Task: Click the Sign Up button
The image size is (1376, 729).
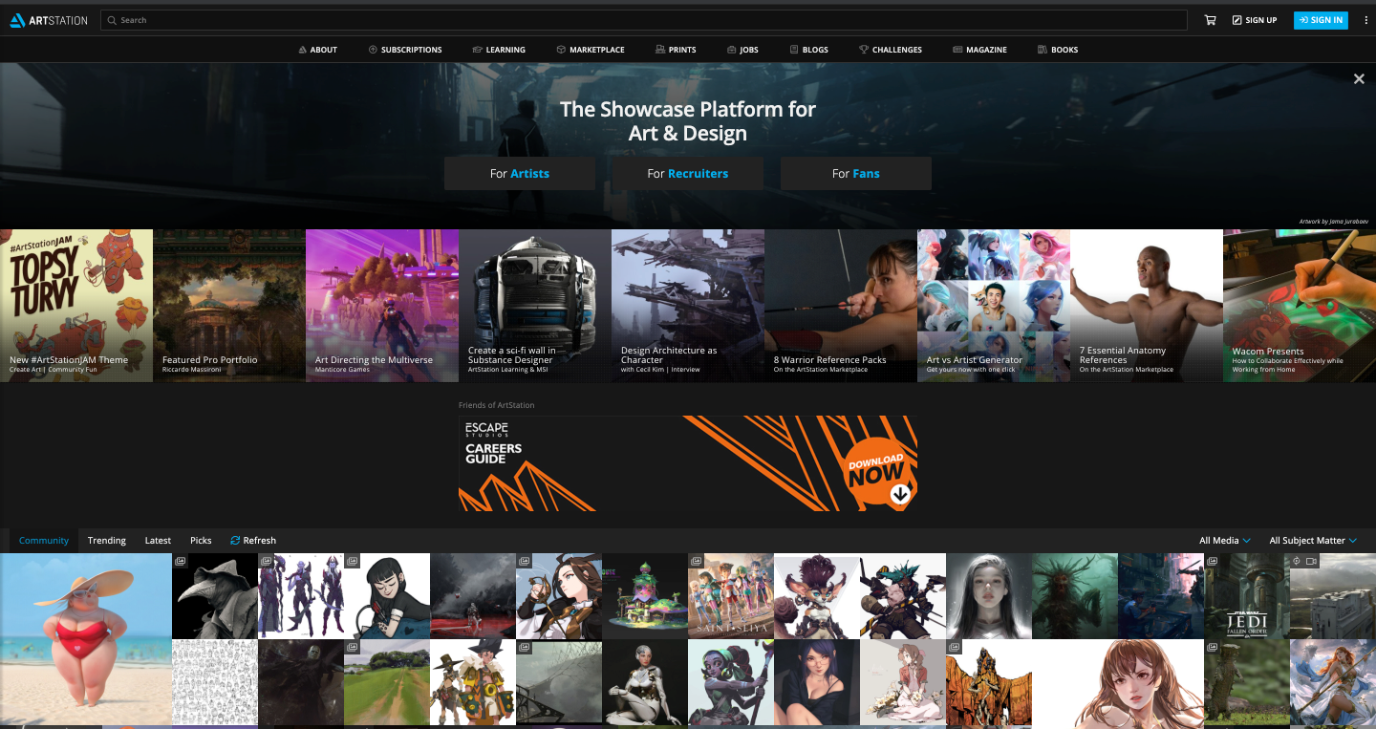Action: (1255, 19)
